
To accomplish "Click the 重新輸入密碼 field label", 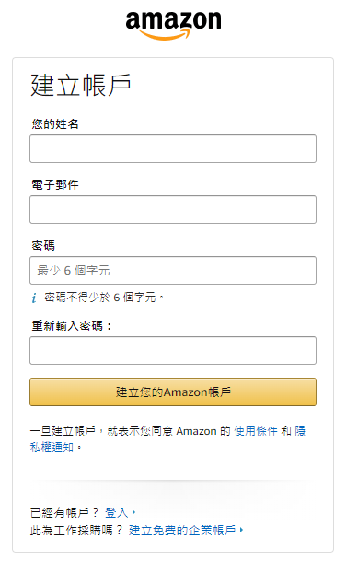I will [71, 325].
